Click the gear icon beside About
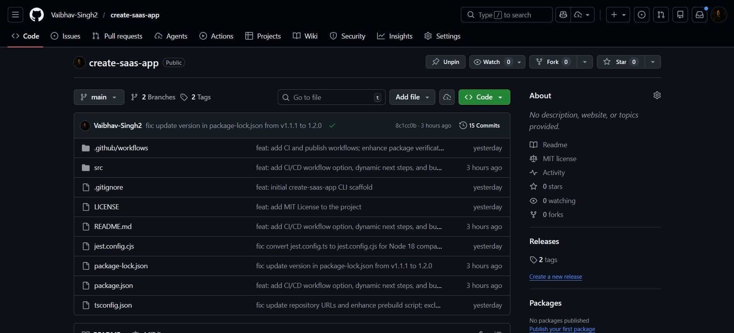734x333 pixels. 657,95
